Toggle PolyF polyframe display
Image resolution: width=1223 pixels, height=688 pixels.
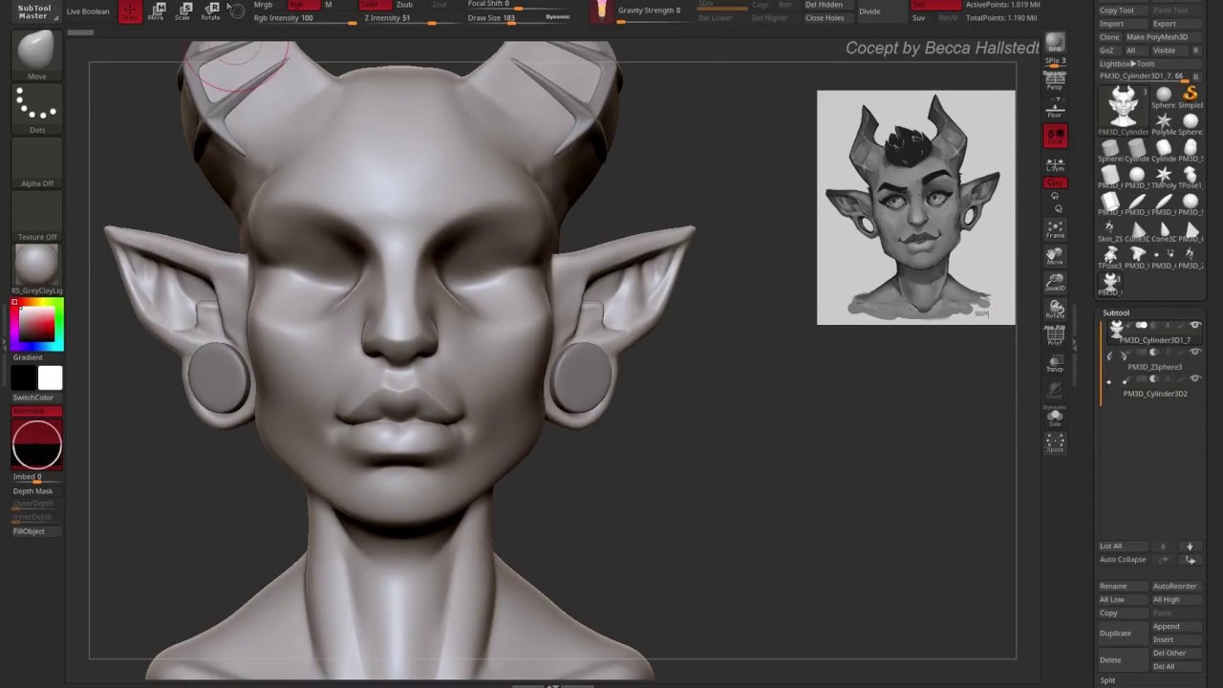coord(1055,335)
